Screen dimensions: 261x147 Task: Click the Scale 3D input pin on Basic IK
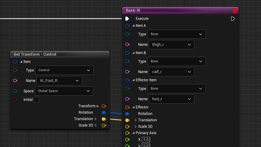(x=127, y=127)
